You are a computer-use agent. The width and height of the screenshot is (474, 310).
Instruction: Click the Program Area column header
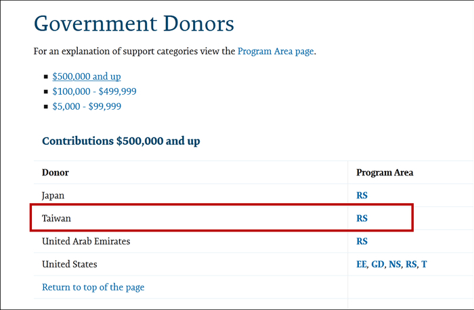[x=385, y=173]
